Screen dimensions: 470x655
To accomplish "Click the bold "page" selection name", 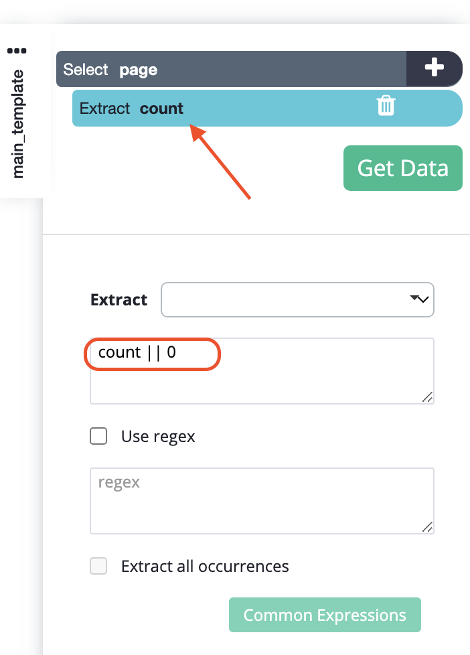I will pos(139,70).
